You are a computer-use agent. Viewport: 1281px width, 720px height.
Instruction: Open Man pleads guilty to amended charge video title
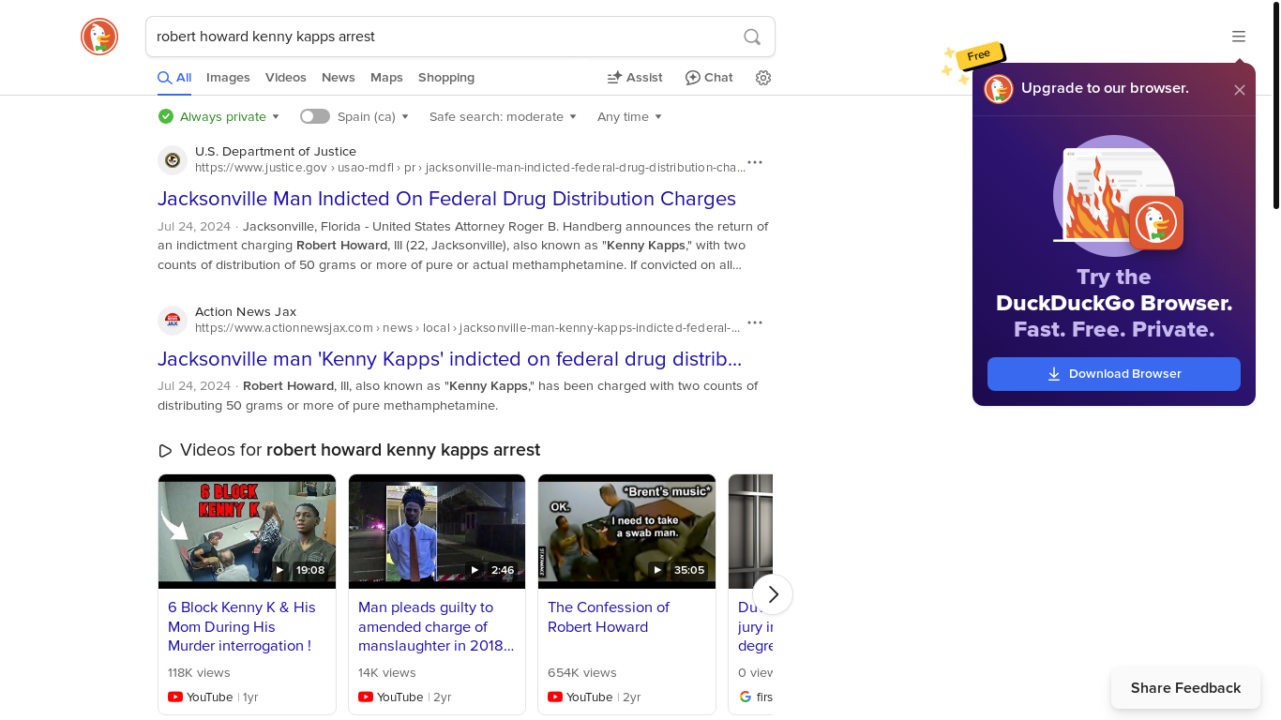[436, 626]
